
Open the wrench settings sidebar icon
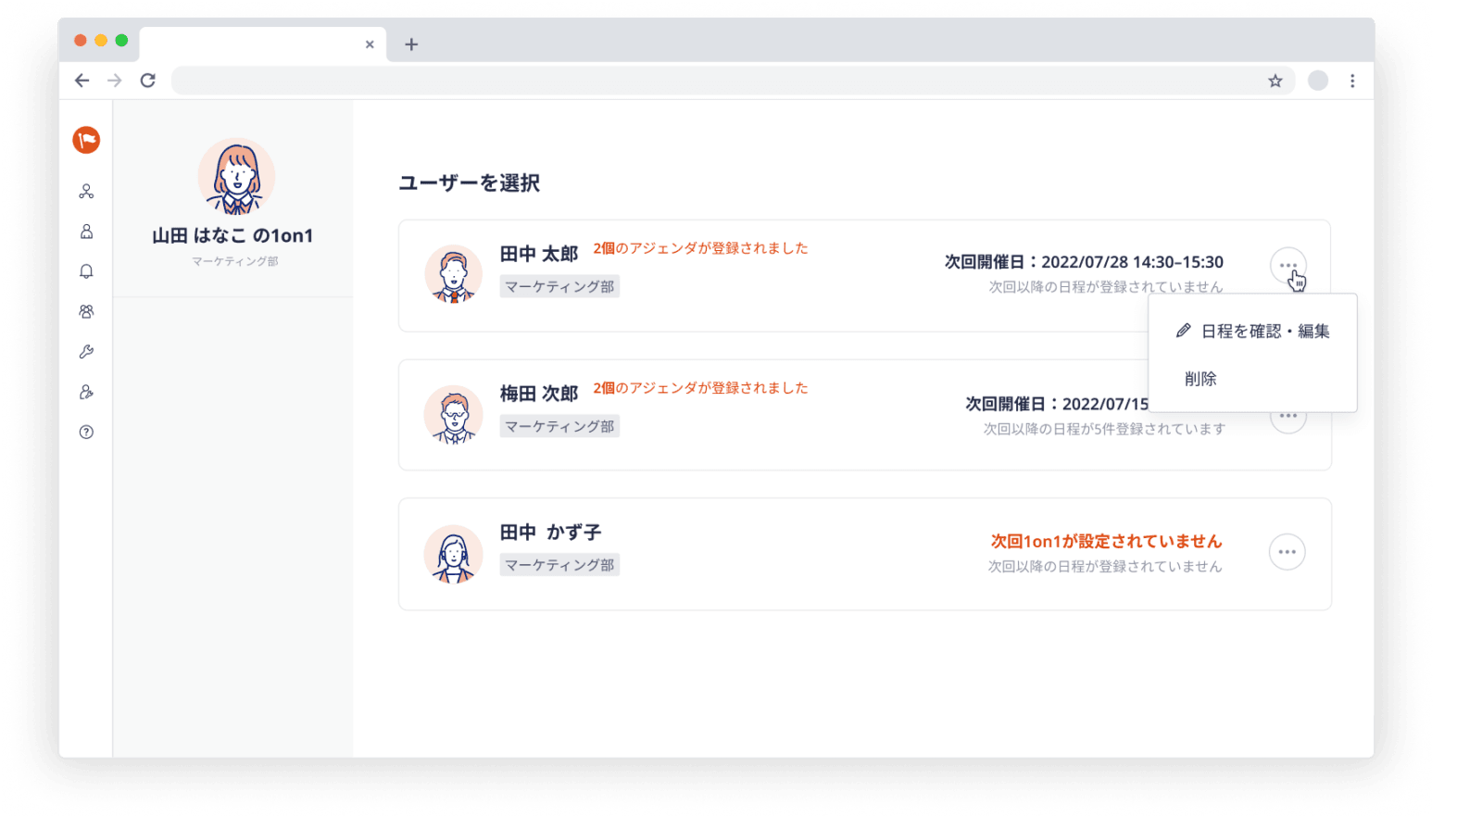coord(86,352)
